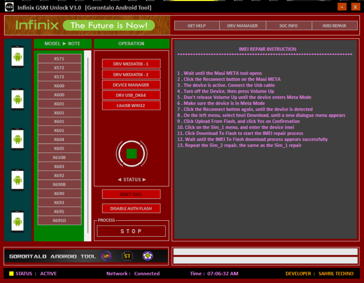Click the 'Repeat the Sim_2 repair' instruction line

pyautogui.click(x=239, y=145)
